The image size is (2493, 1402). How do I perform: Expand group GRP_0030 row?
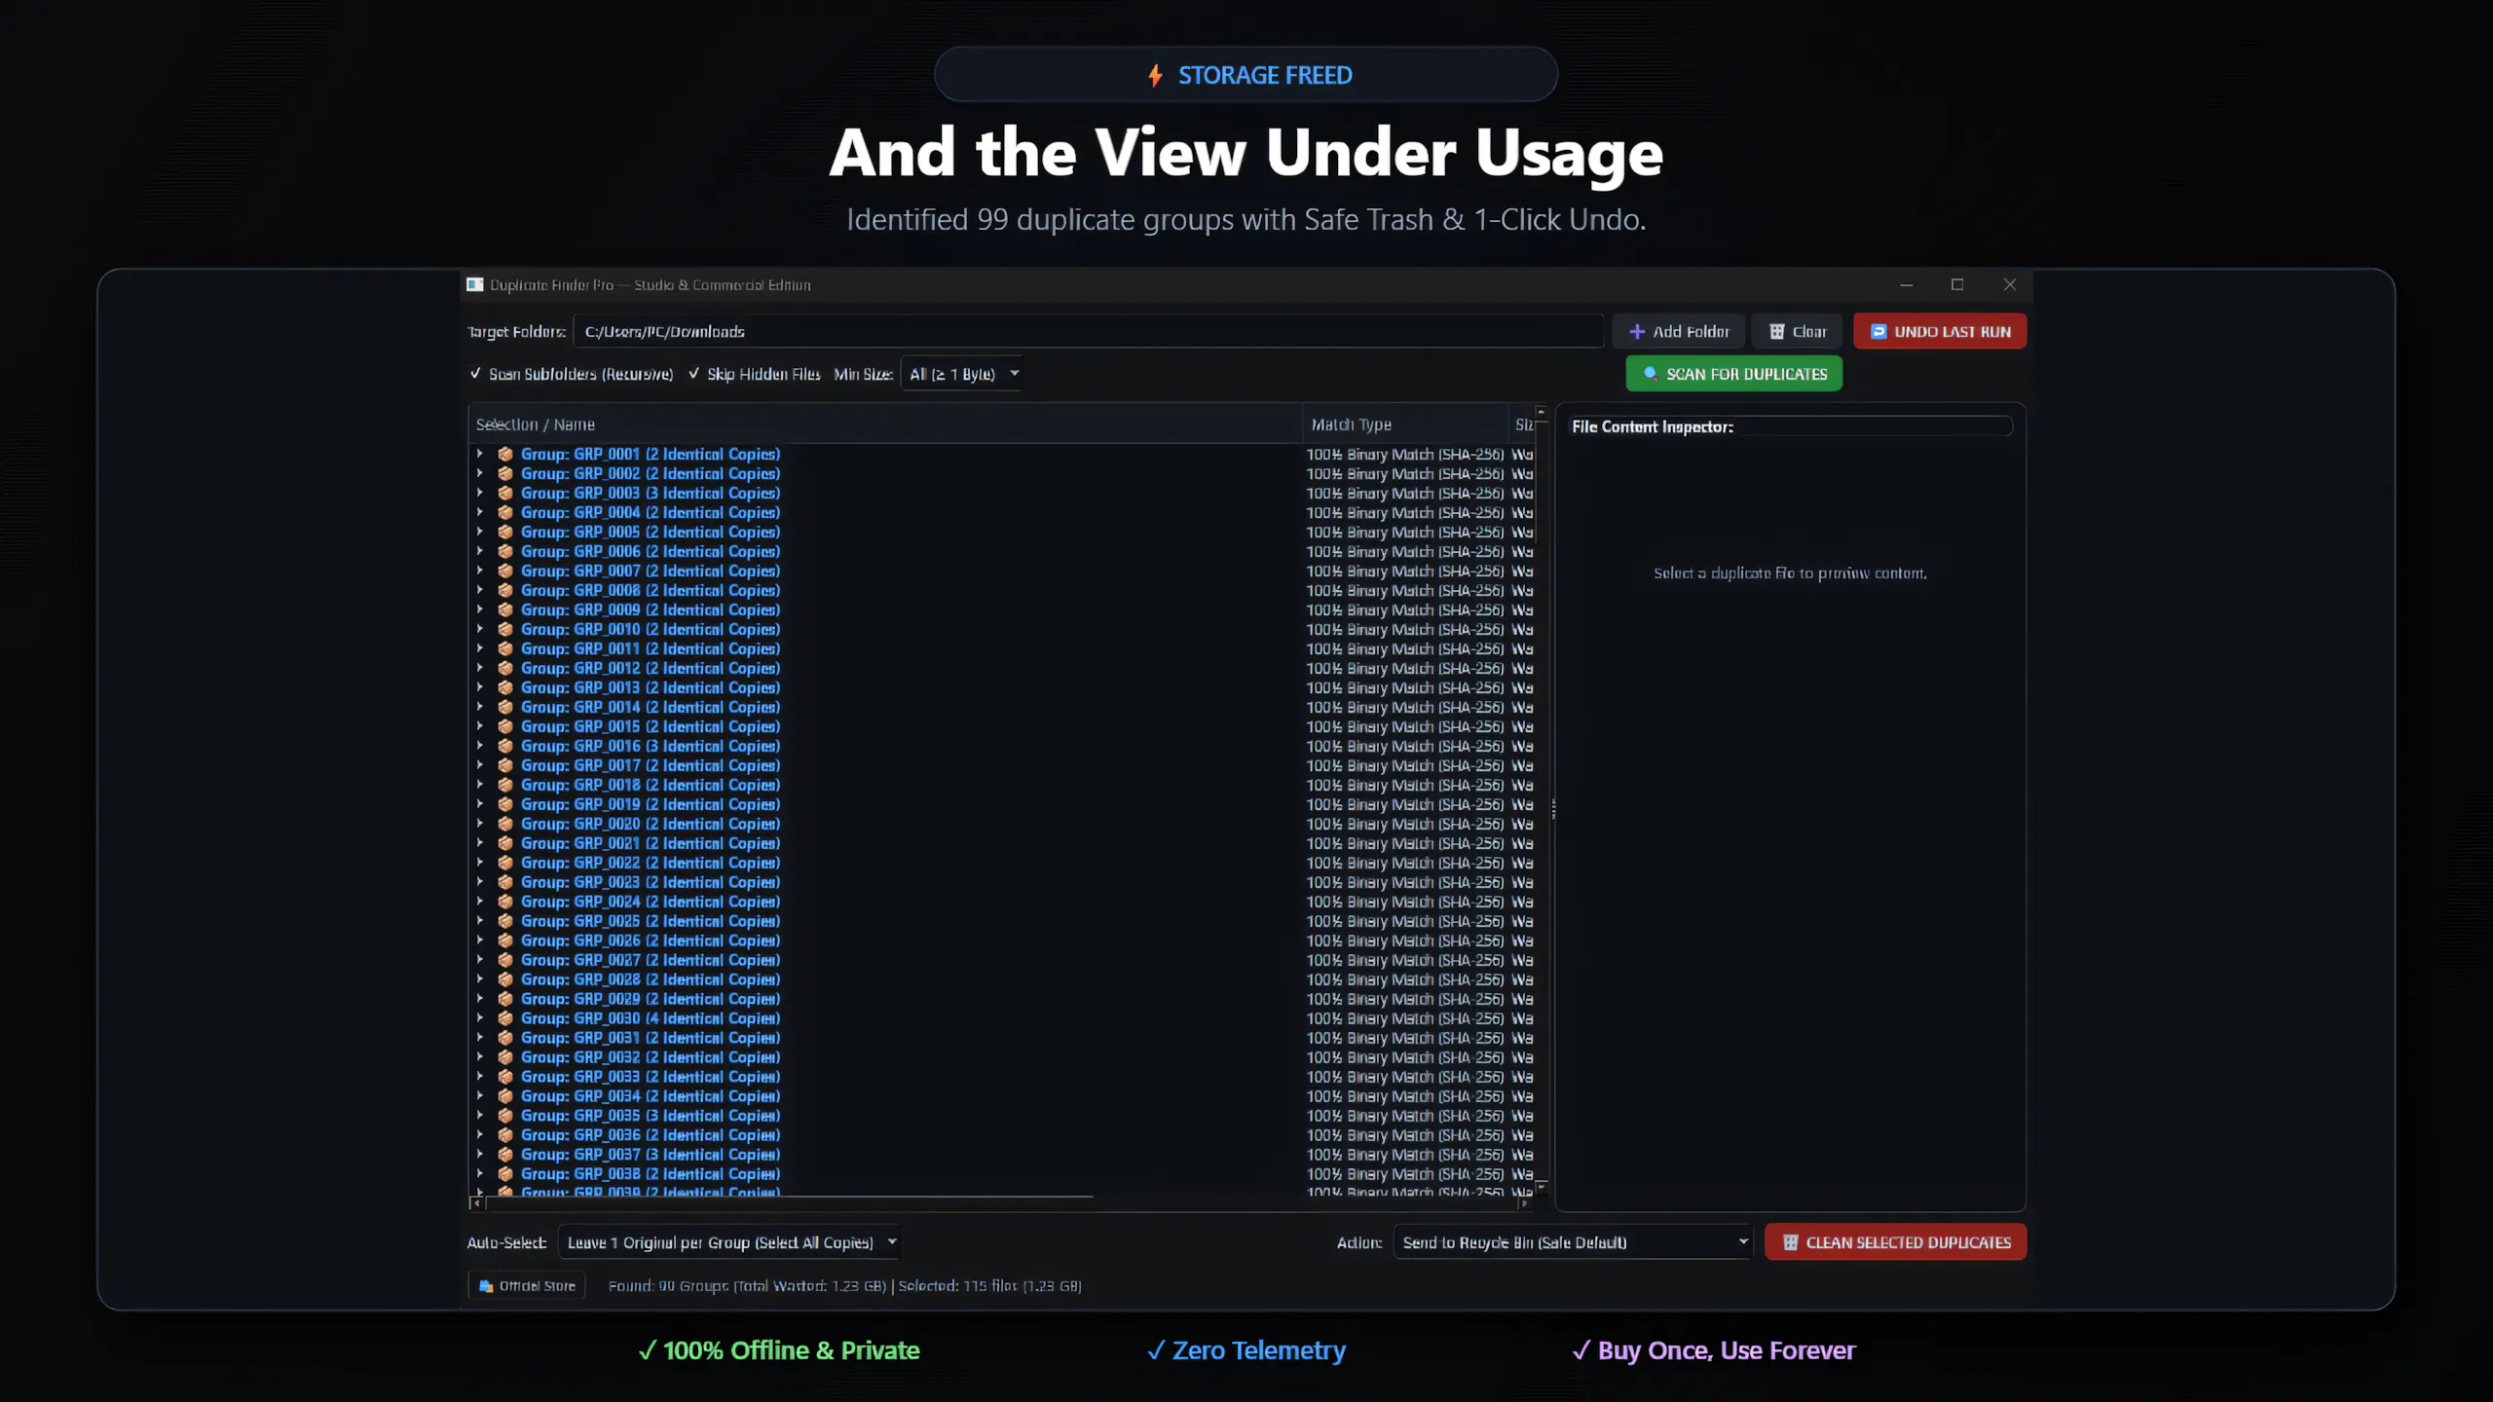click(x=479, y=1018)
